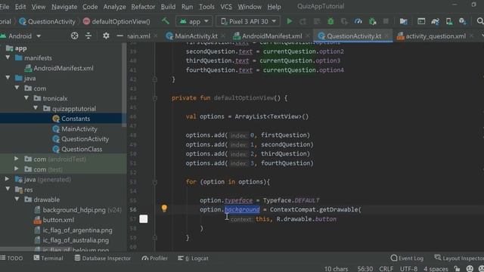The width and height of the screenshot is (484, 272).
Task: Click the select opened file target icon
Action: (x=74, y=36)
